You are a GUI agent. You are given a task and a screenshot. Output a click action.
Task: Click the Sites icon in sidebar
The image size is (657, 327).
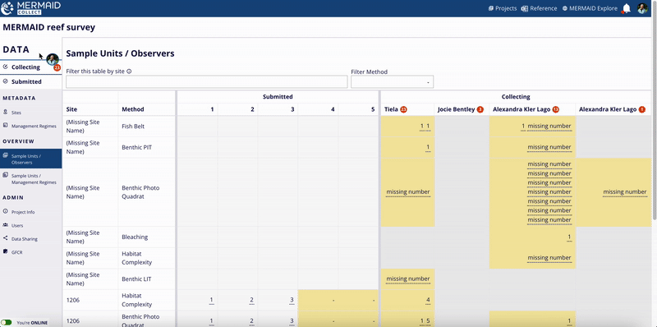(x=6, y=112)
